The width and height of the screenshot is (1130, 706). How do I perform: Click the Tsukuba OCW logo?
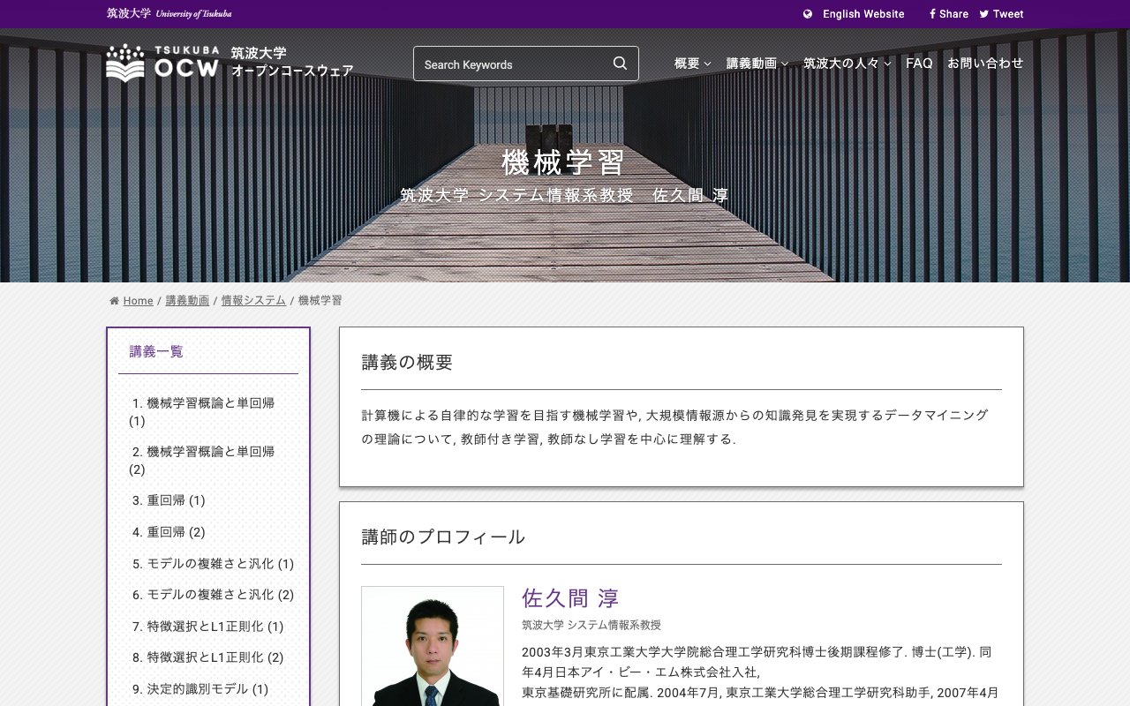[x=162, y=63]
